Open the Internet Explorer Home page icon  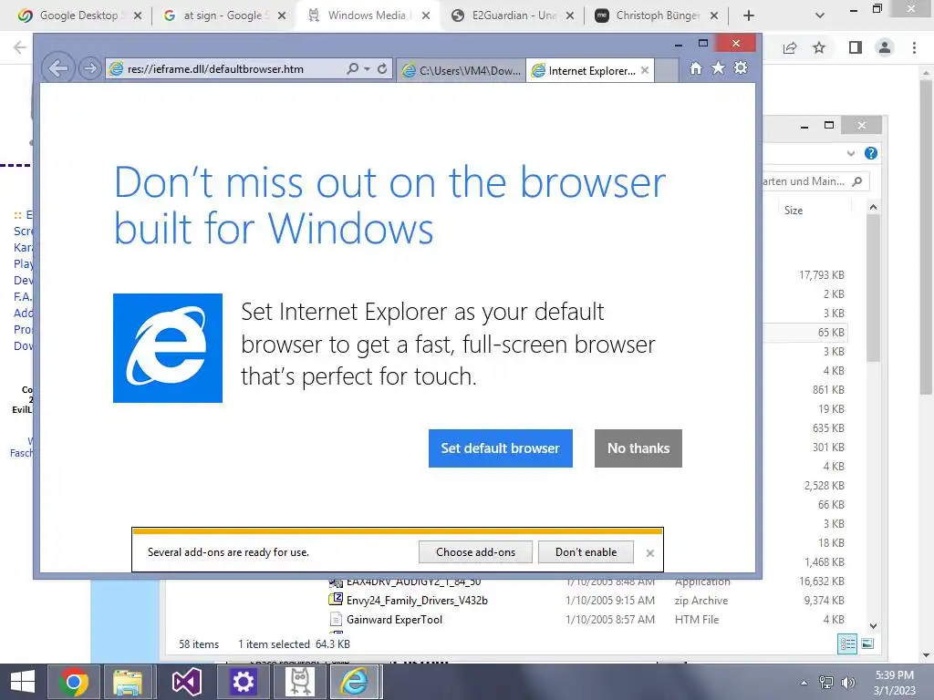[x=696, y=68]
